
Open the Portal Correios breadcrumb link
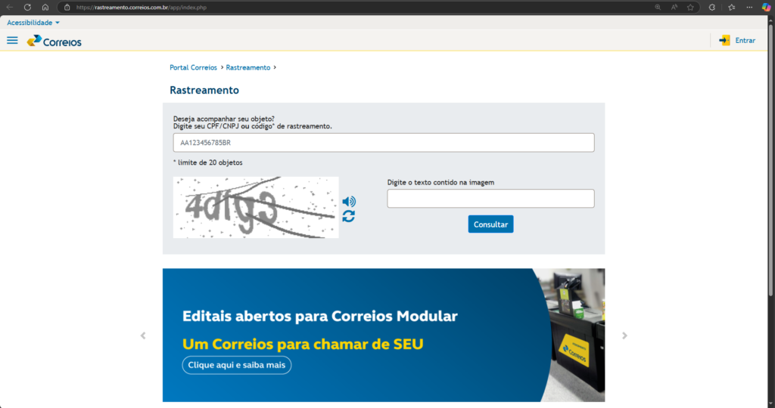(x=193, y=67)
